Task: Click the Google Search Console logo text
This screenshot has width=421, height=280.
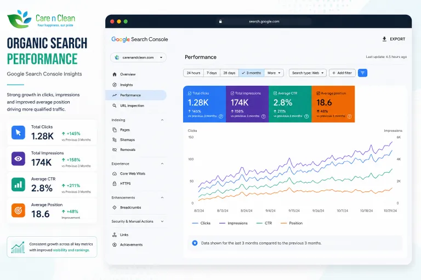Action: (x=140, y=39)
